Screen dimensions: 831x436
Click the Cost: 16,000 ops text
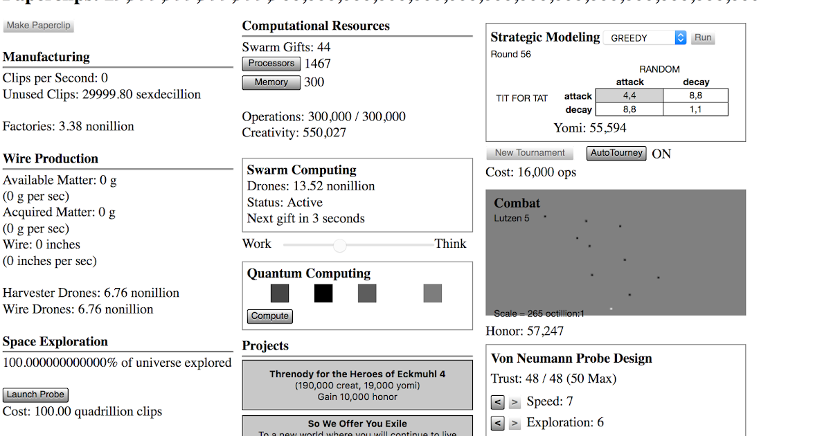[531, 172]
